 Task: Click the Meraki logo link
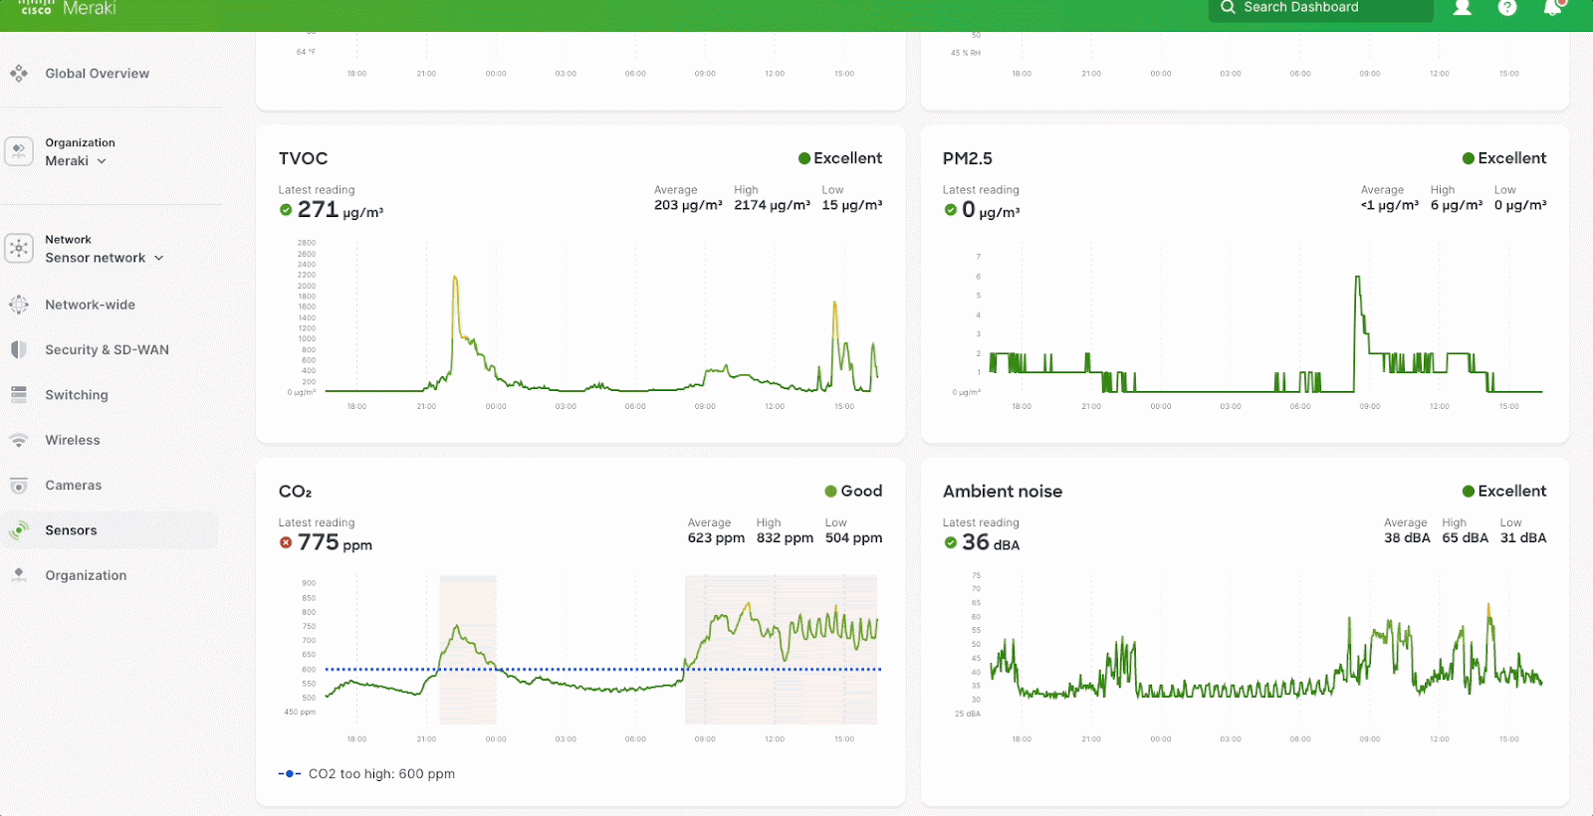click(68, 9)
